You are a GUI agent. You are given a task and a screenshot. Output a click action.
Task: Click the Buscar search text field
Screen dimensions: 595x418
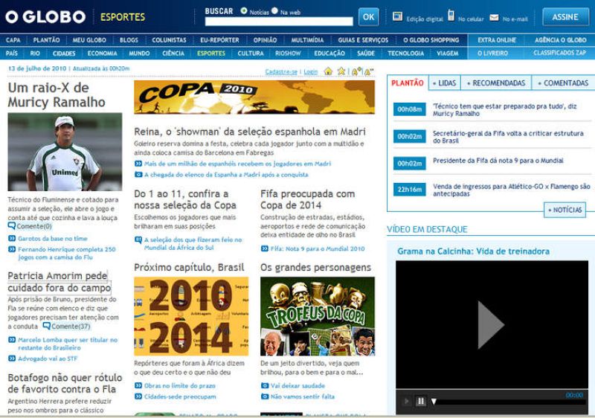tap(279, 22)
